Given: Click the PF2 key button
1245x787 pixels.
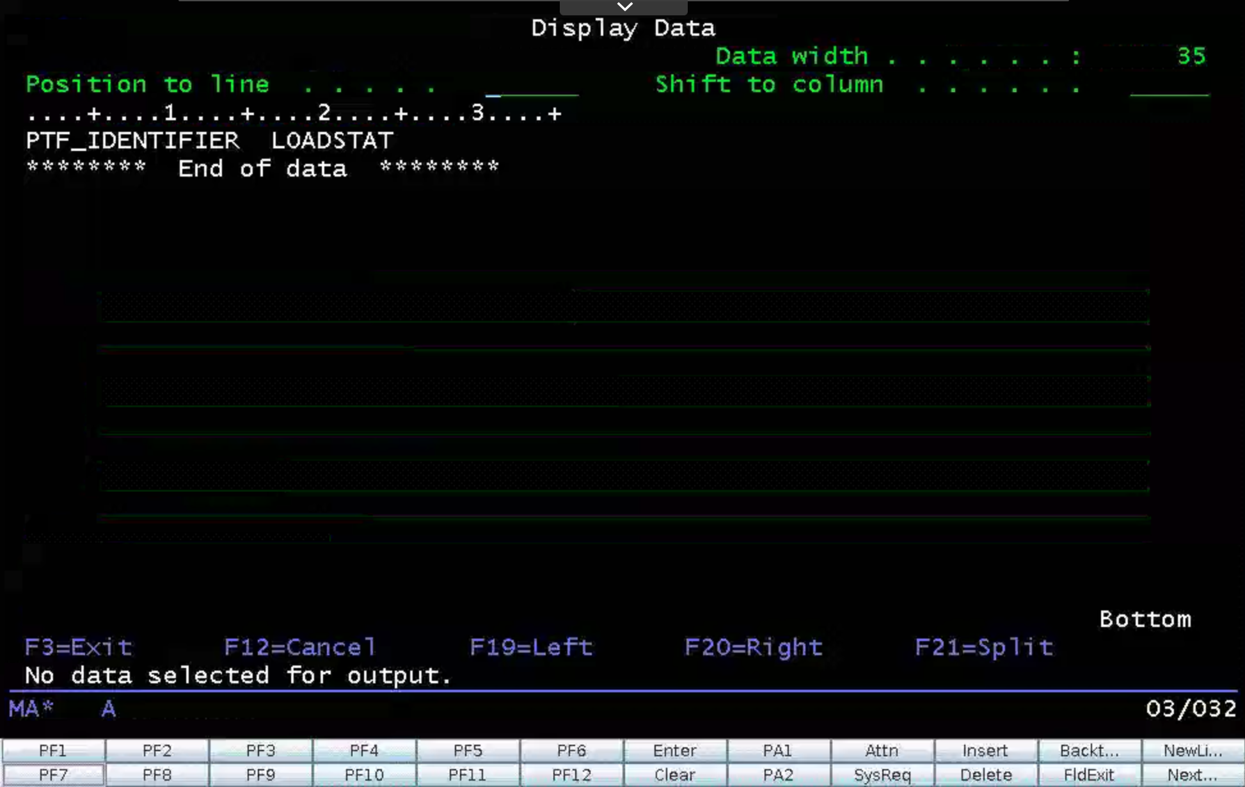Looking at the screenshot, I should click(157, 751).
